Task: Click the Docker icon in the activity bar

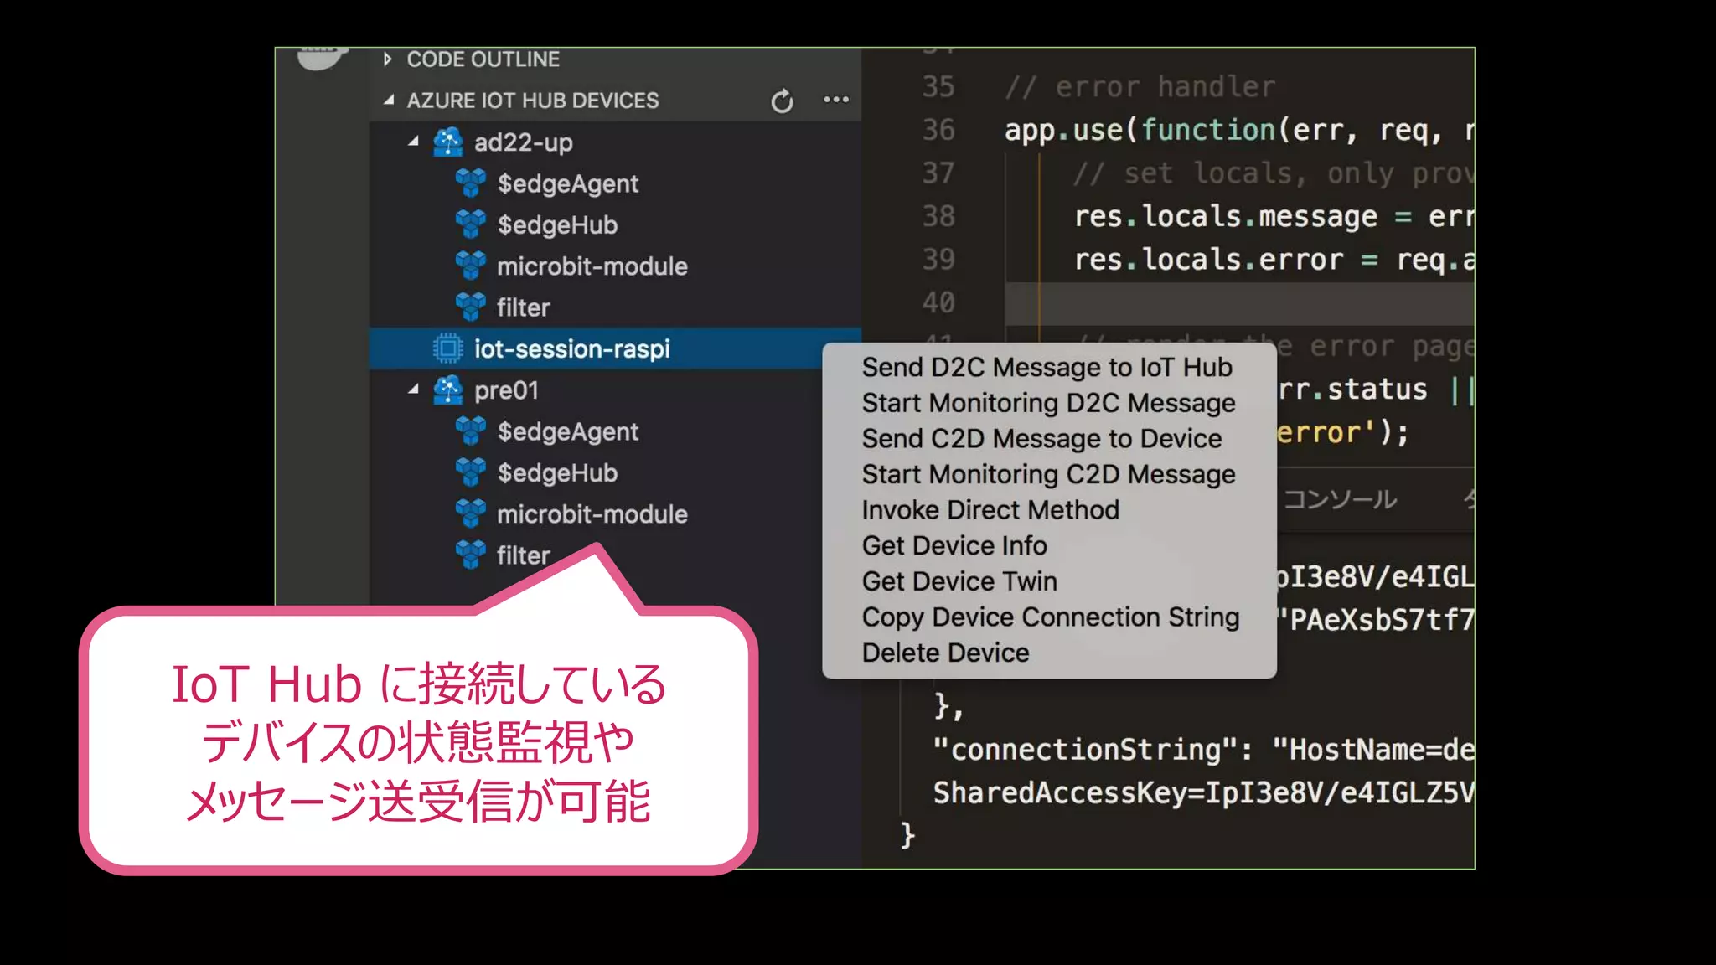Action: 322,59
